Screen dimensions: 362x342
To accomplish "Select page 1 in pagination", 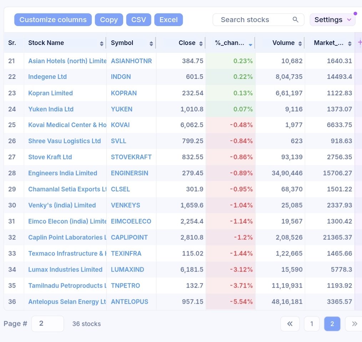I will tap(312, 324).
